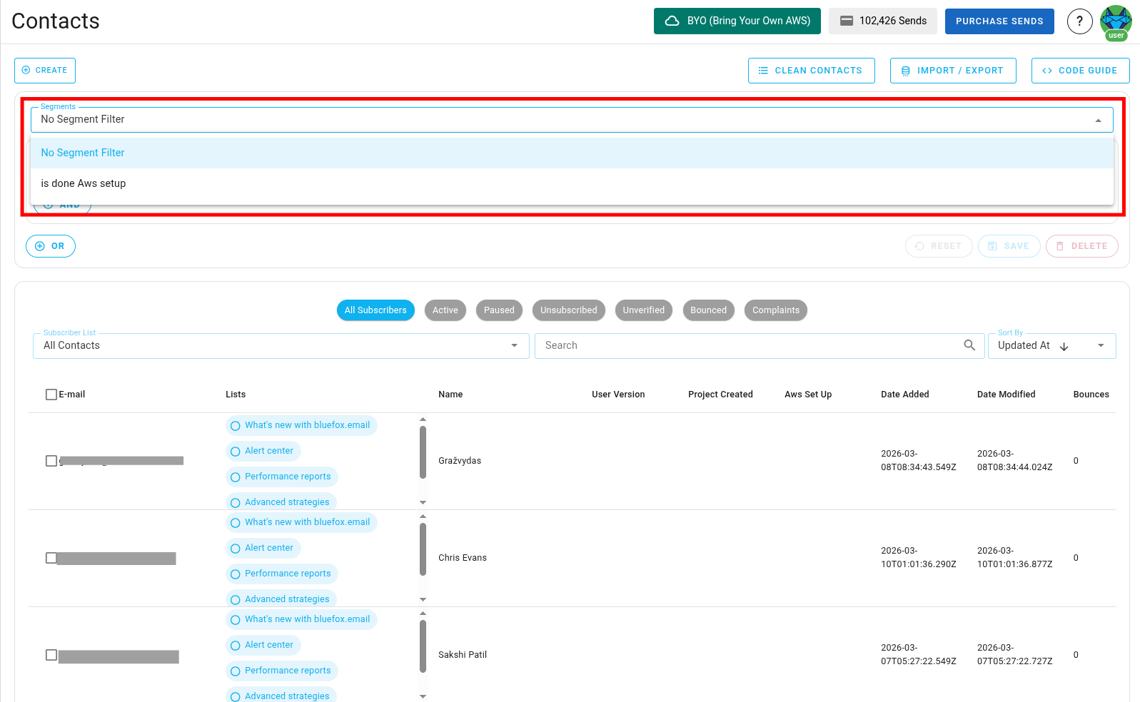Switch to Bounced filter

tap(708, 310)
